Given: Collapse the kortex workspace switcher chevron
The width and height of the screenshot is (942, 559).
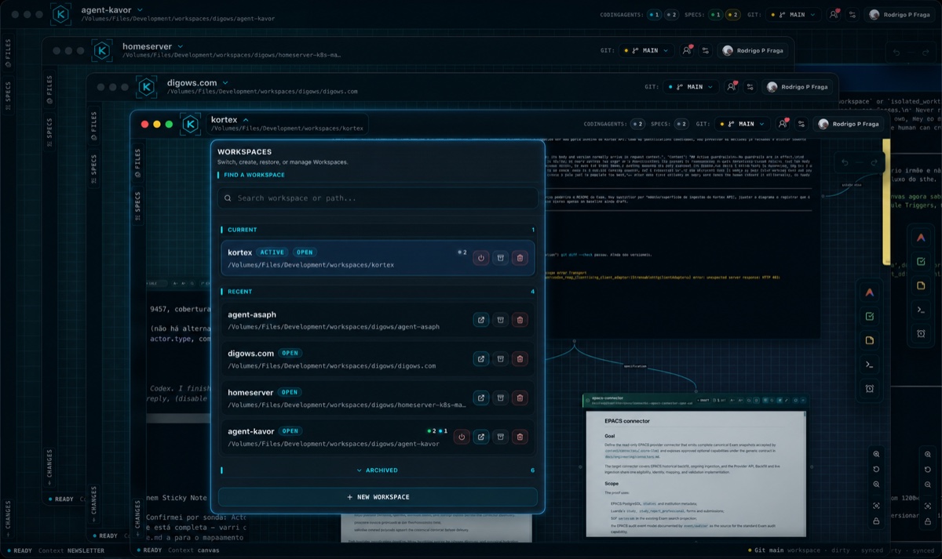Looking at the screenshot, I should click(x=246, y=120).
